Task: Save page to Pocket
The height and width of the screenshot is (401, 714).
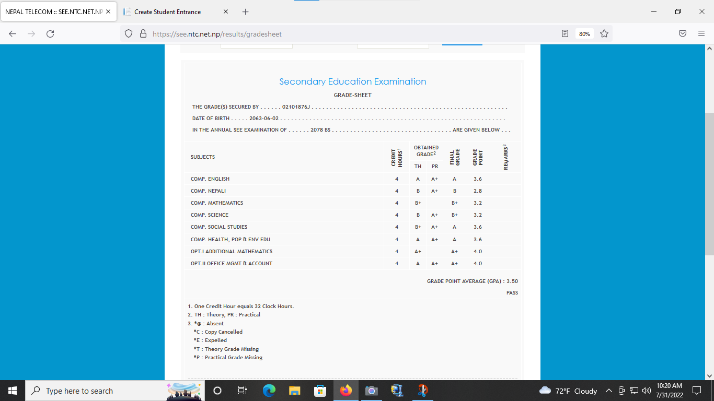Action: (x=683, y=33)
